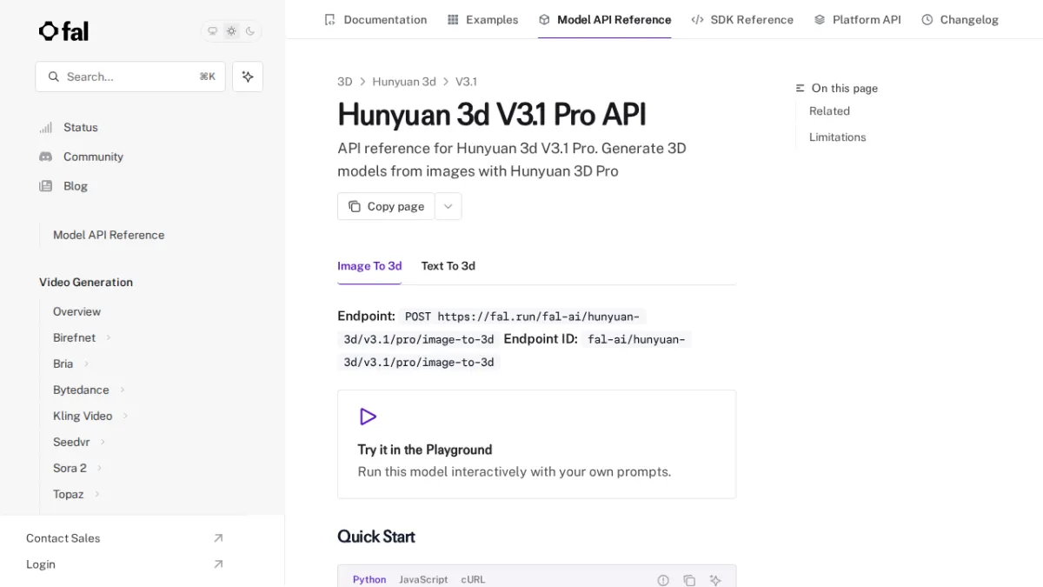Click the Community Discord icon

point(46,157)
